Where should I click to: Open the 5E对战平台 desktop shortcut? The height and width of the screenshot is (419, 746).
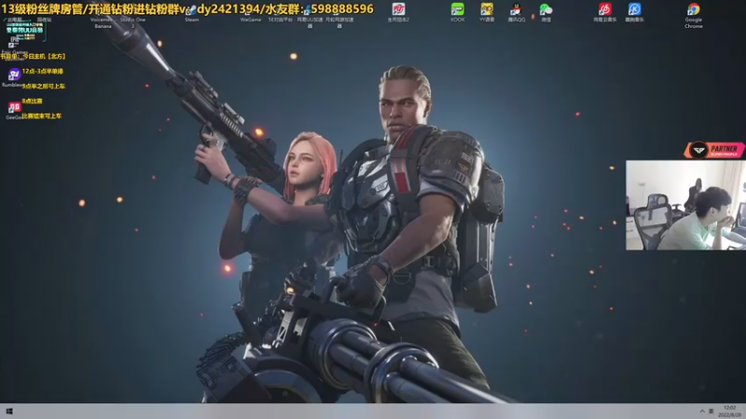[281, 12]
